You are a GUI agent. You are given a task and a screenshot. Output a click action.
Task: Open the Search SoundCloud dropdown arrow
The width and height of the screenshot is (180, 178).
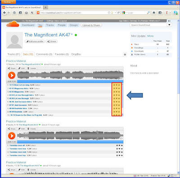[169, 25]
